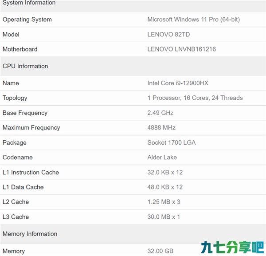Click the 'L1 Data Cache' row label
Screen dimensions: 266x256
pyautogui.click(x=23, y=187)
